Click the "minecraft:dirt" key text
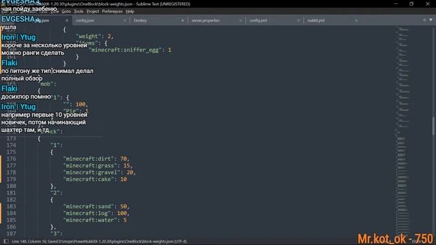The image size is (436, 245). (x=90, y=159)
